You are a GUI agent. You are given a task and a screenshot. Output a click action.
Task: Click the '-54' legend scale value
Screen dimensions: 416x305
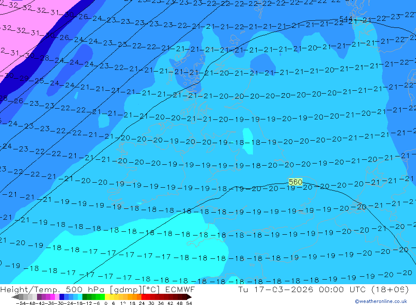point(21,303)
